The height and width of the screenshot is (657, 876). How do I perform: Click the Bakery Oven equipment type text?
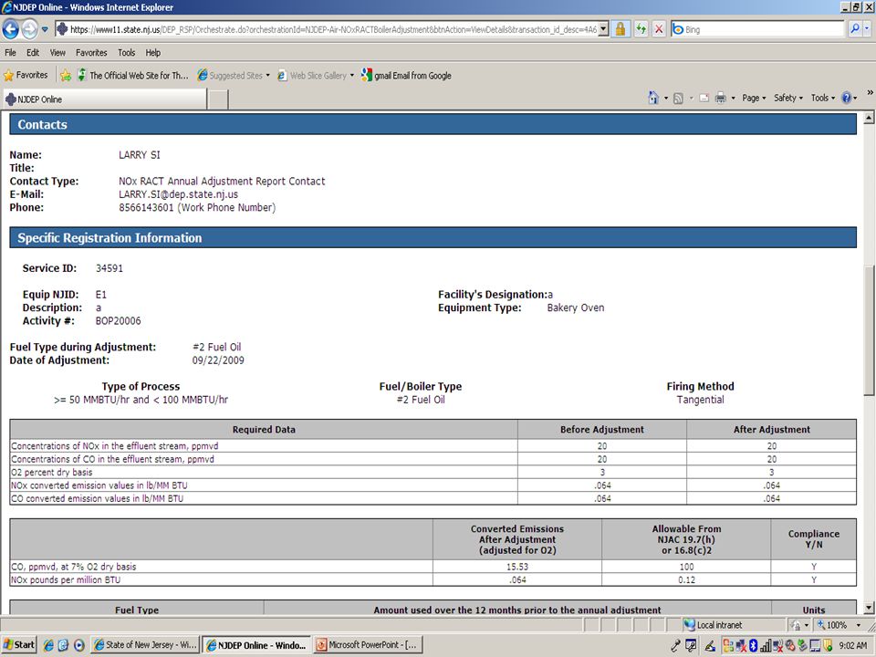[x=576, y=308]
